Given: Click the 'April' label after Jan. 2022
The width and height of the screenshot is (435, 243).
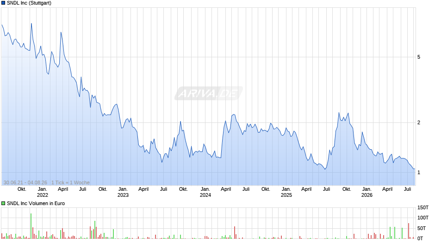Looking at the screenshot, I should (63, 189).
